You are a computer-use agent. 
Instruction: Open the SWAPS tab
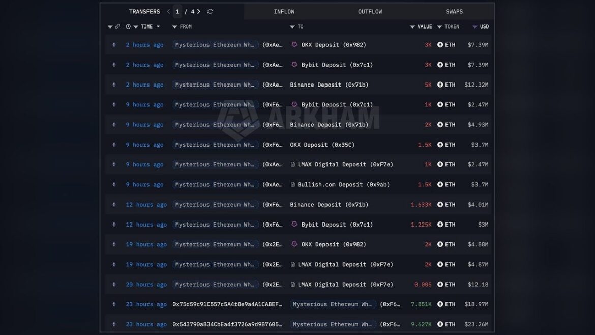(454, 11)
